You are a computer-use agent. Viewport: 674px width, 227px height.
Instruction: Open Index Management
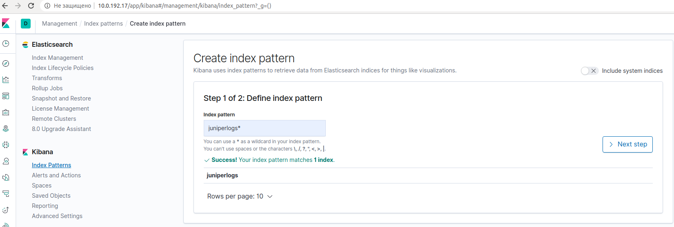[58, 58]
